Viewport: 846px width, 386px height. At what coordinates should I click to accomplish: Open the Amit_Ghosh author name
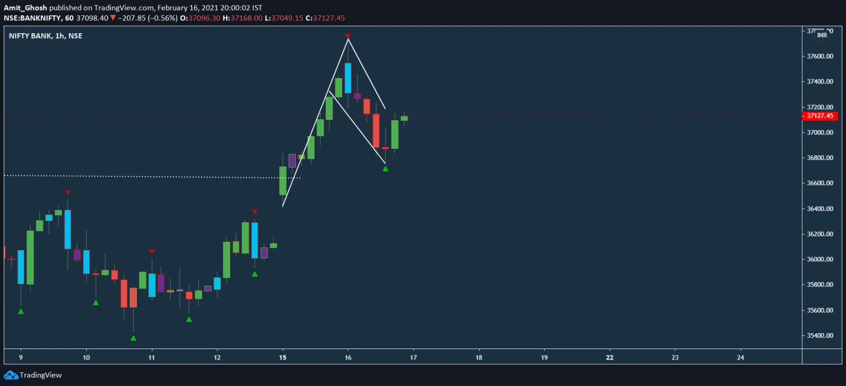[x=25, y=8]
